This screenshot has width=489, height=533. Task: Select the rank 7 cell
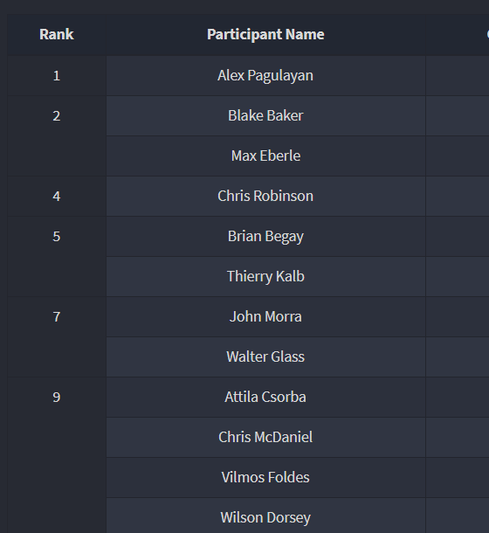point(57,337)
